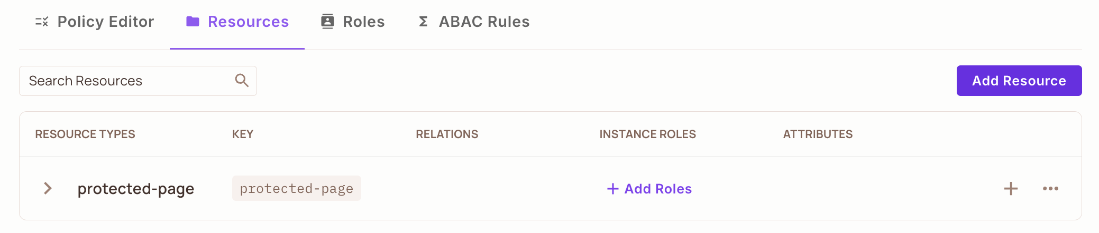This screenshot has height=233, width=1099.
Task: Click the Instance Roles column header
Action: click(x=647, y=134)
